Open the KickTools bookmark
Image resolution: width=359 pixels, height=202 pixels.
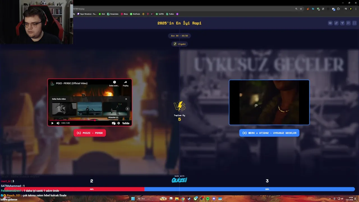[x=135, y=14]
